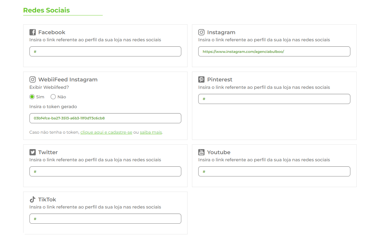Viewport: 384px width, 240px height.
Task: Click the TikTok link input field
Action: point(105,219)
